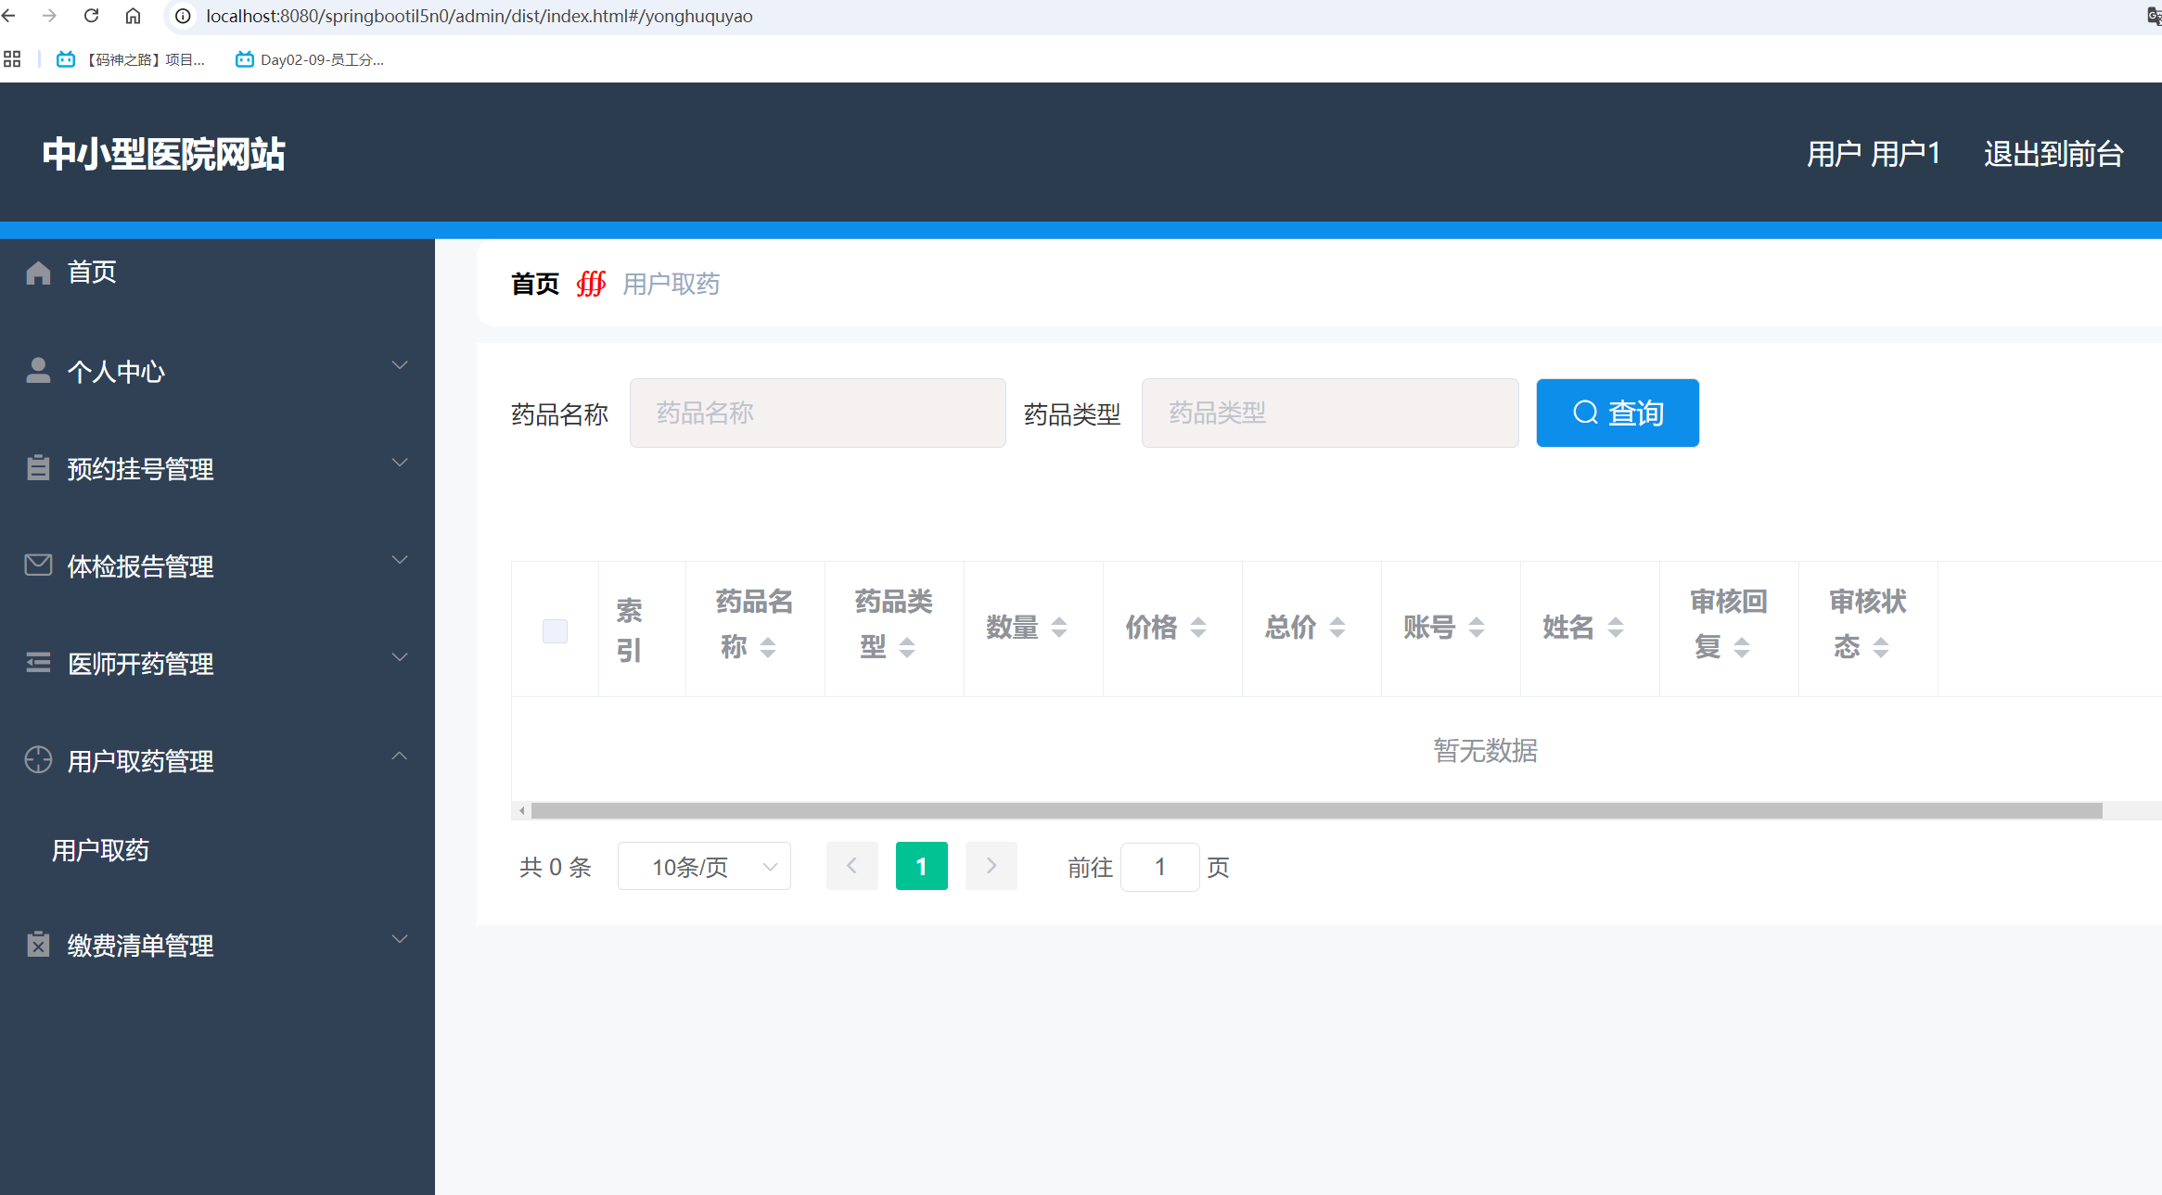Select the 首页 home icon in sidebar
The width and height of the screenshot is (2162, 1195).
(38, 271)
